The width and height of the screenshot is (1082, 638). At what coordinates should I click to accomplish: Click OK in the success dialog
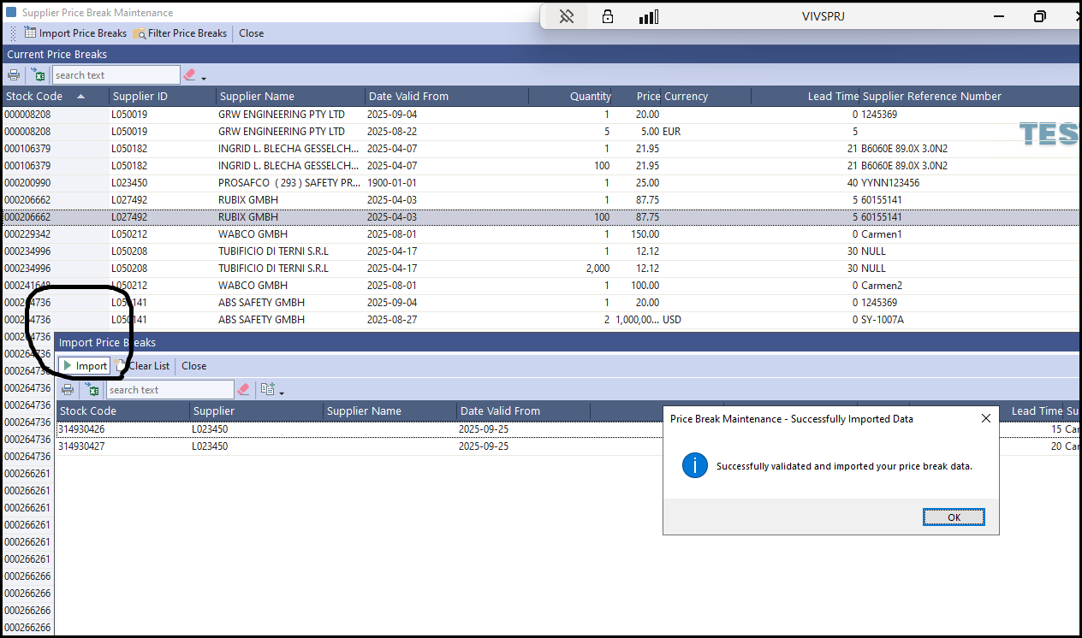[x=954, y=517]
